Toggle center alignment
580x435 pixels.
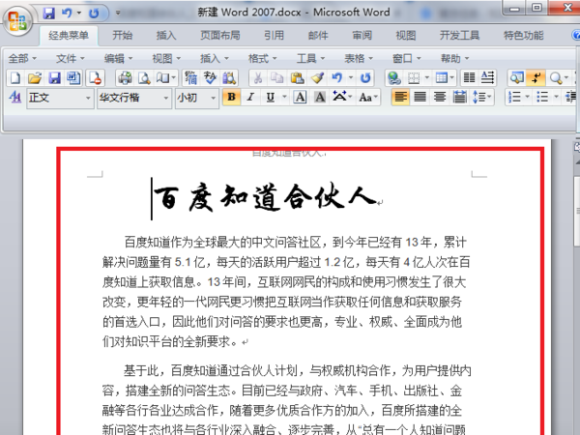[440, 98]
